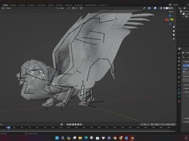Toggle viewport overlays
Screen dimensions: 189x141
(x=155, y=8)
